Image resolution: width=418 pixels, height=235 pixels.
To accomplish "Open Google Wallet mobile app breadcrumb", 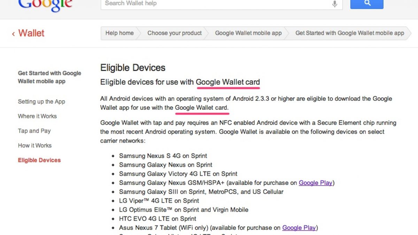I will point(248,33).
